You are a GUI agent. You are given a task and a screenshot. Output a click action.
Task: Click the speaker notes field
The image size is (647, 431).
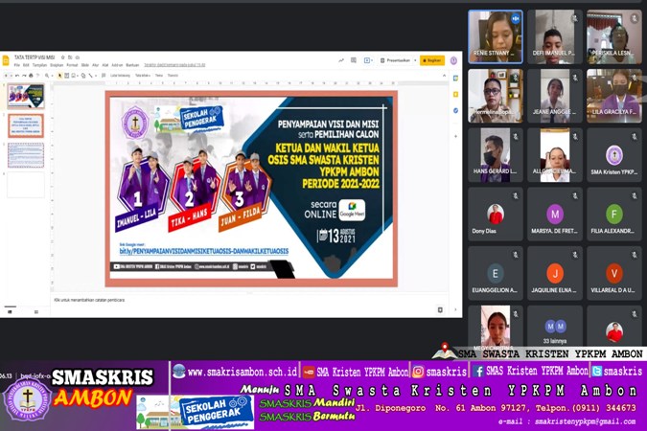[249, 300]
